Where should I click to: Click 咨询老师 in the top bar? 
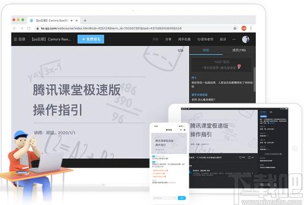click(x=205, y=39)
